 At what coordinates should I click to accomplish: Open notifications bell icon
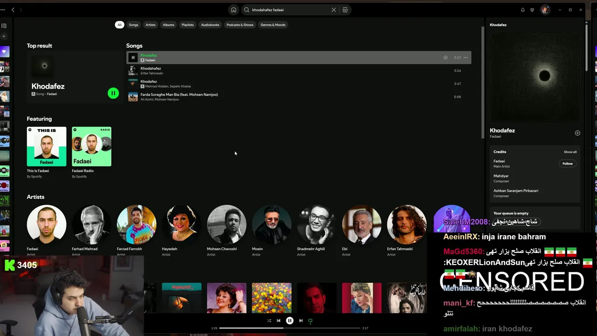click(522, 10)
